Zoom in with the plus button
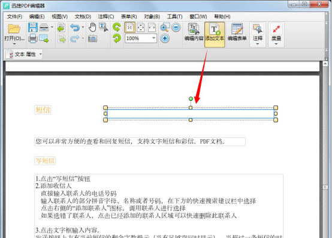Viewport: 332px width, 238px height. pos(165,38)
